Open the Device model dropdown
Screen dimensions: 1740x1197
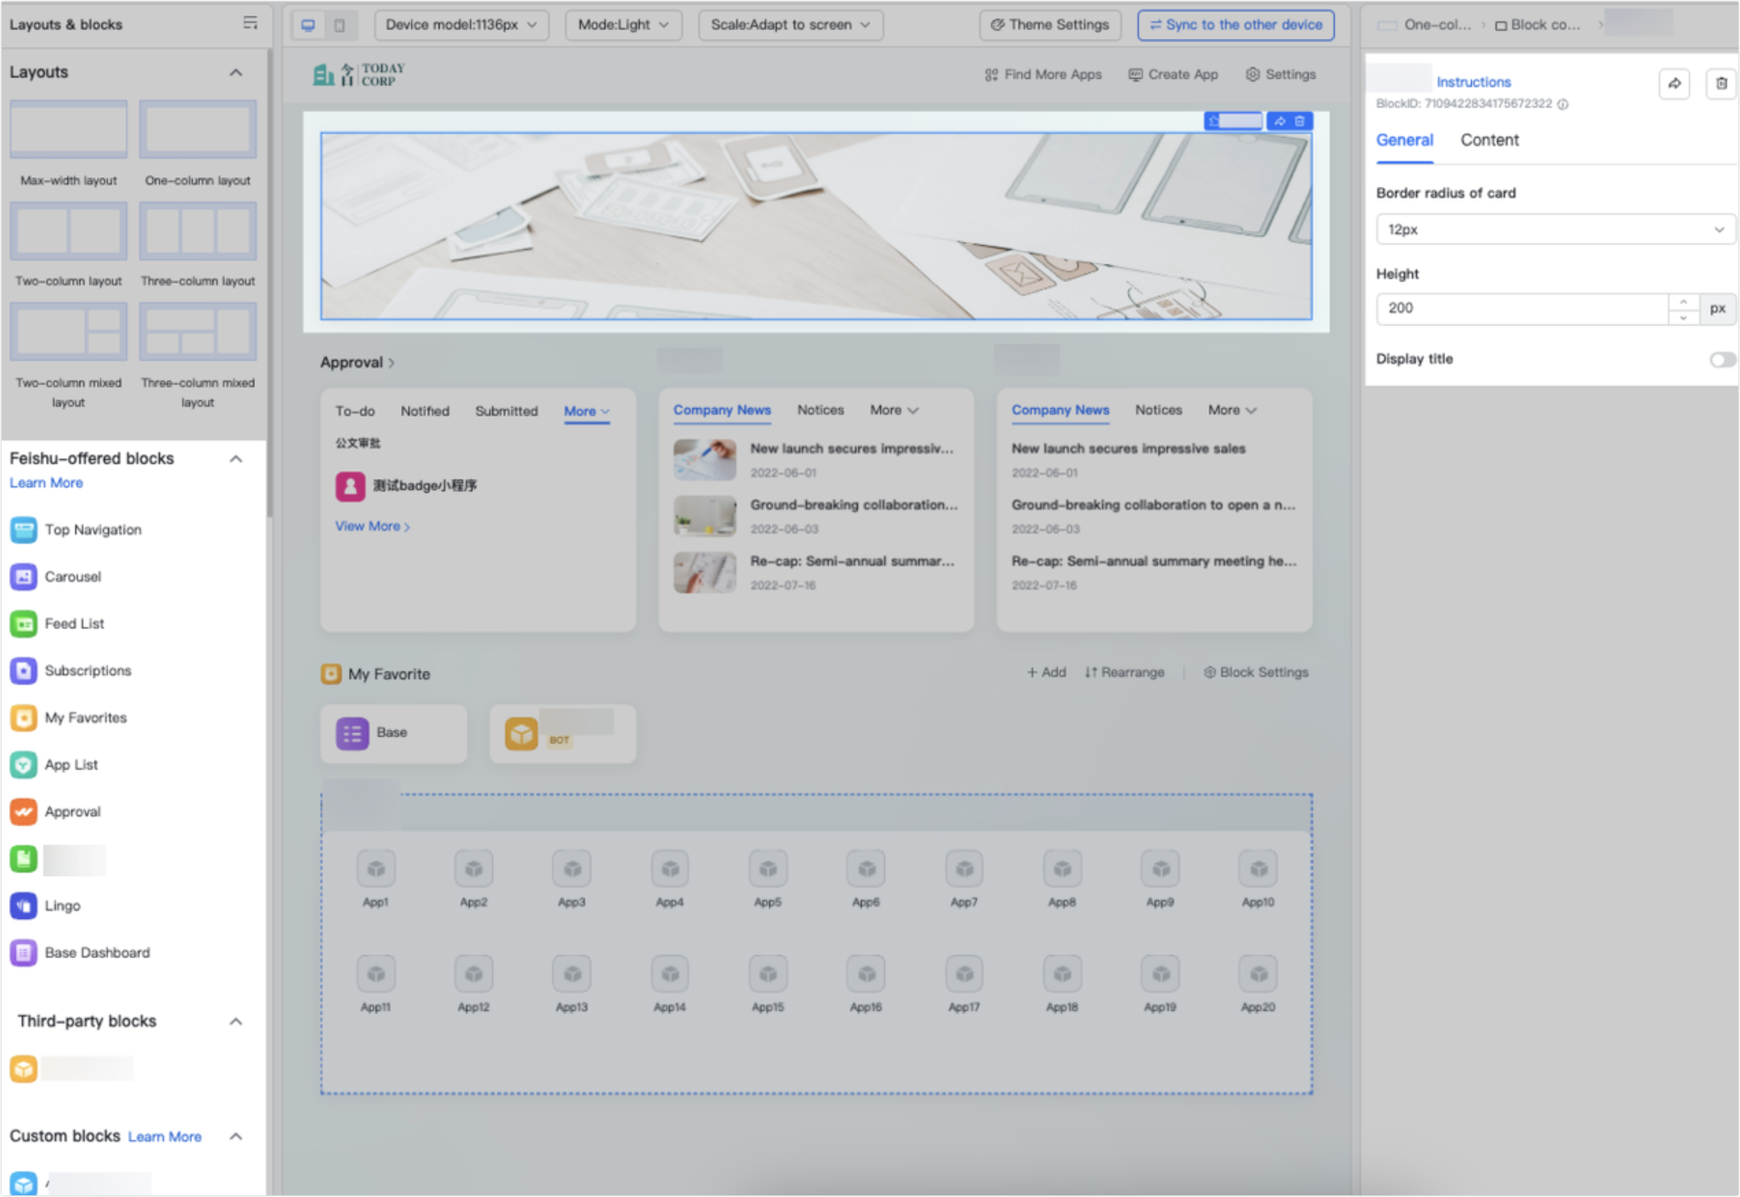point(461,25)
